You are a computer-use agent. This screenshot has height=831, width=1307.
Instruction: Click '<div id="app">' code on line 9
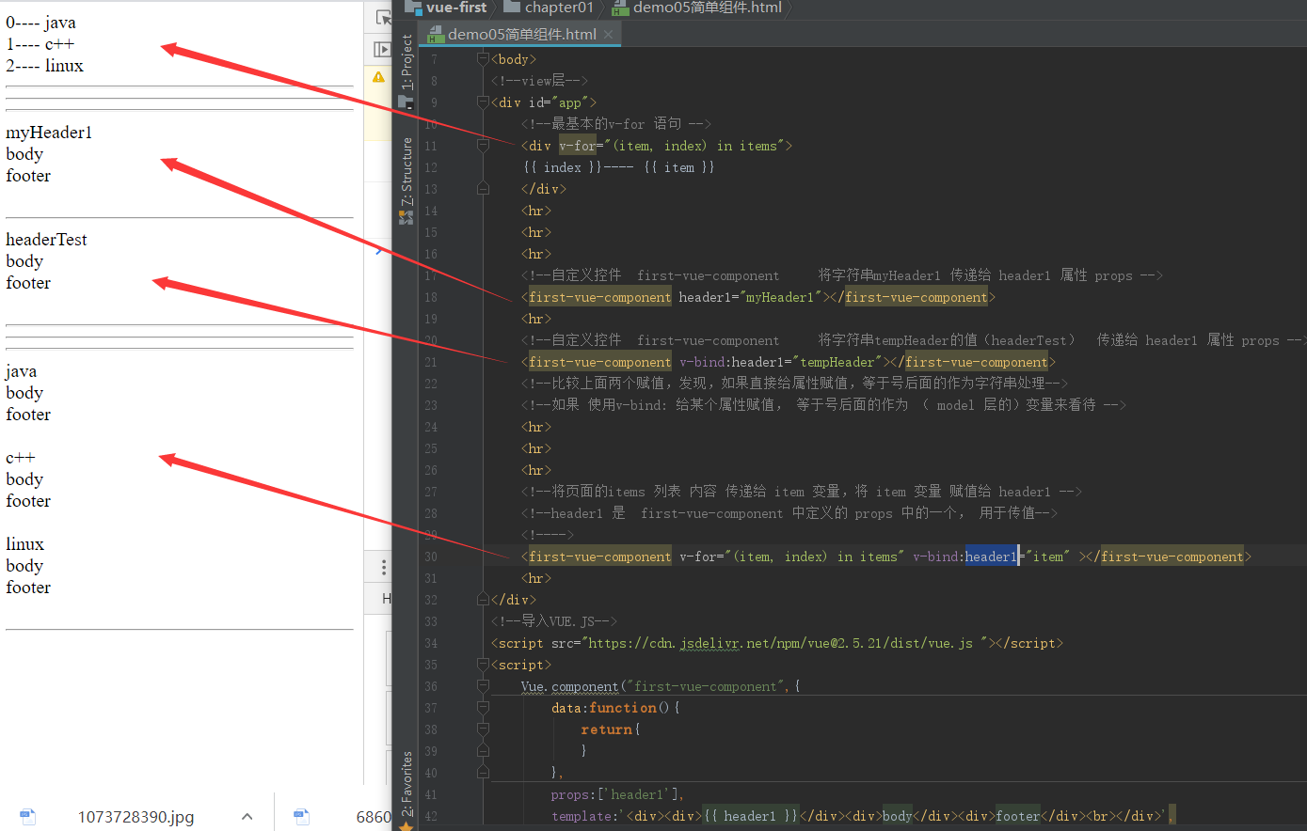[x=544, y=102]
